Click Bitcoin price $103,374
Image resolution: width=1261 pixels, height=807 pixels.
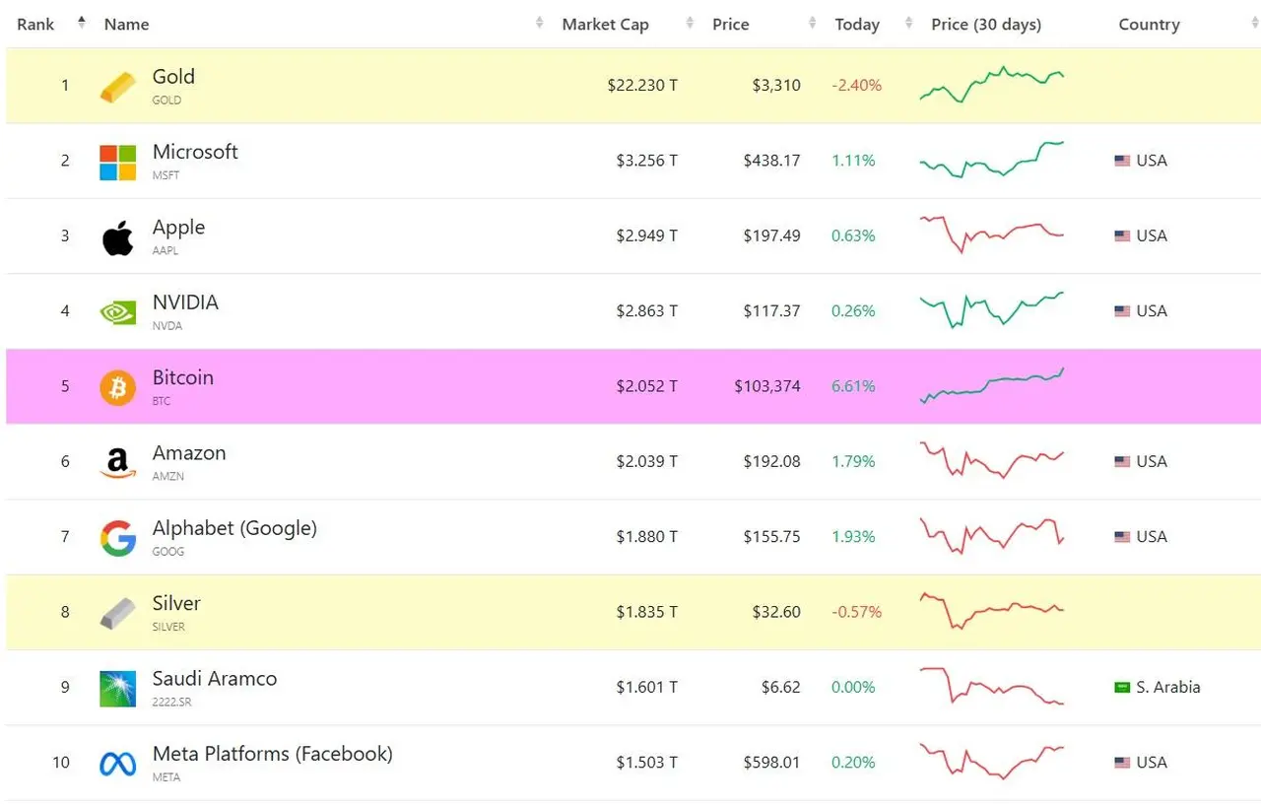click(767, 386)
